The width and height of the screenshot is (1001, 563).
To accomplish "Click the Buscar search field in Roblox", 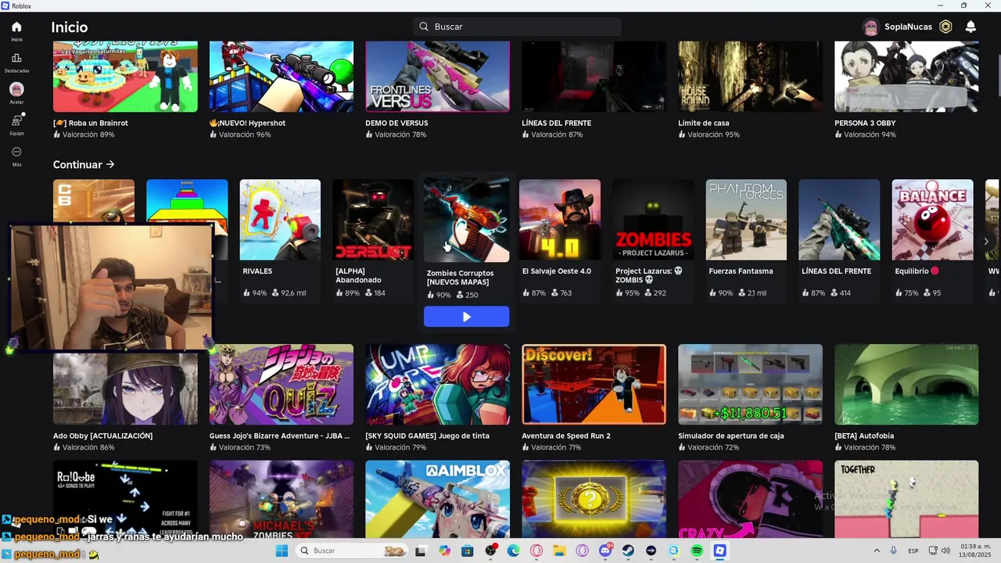I will (x=517, y=27).
